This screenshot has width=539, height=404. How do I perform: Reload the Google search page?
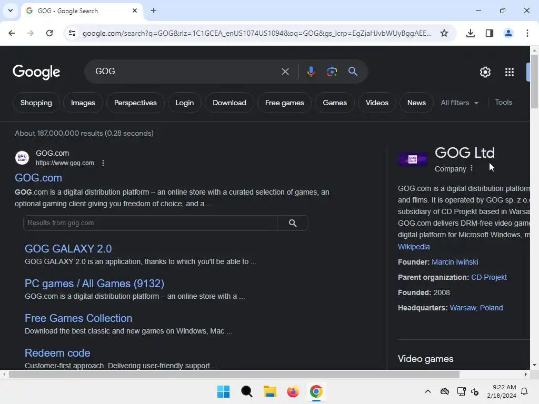(x=49, y=33)
